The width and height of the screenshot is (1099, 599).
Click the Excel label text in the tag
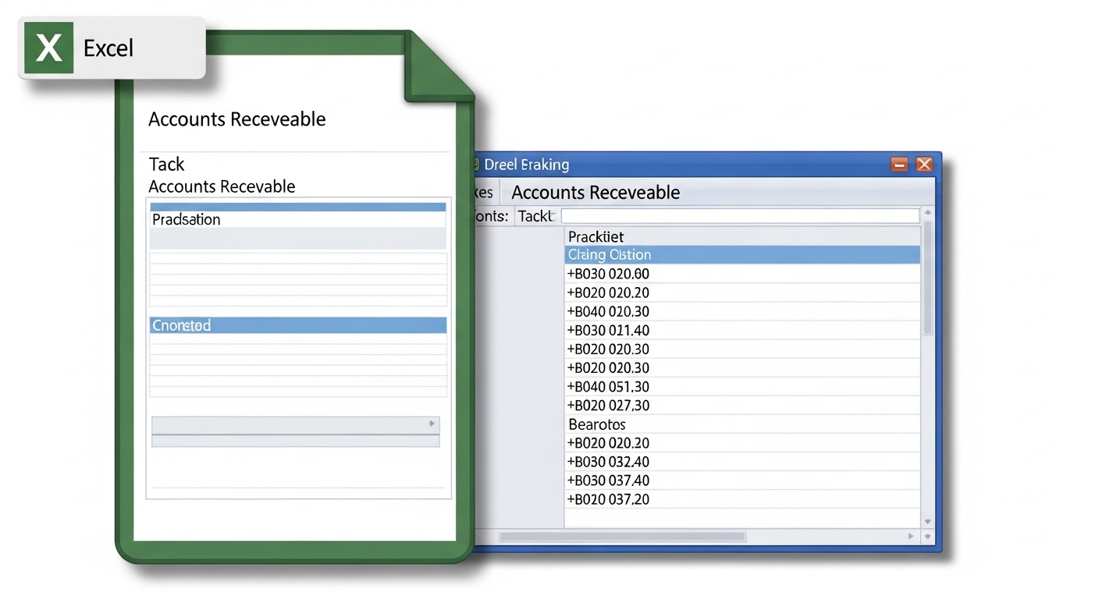click(108, 48)
